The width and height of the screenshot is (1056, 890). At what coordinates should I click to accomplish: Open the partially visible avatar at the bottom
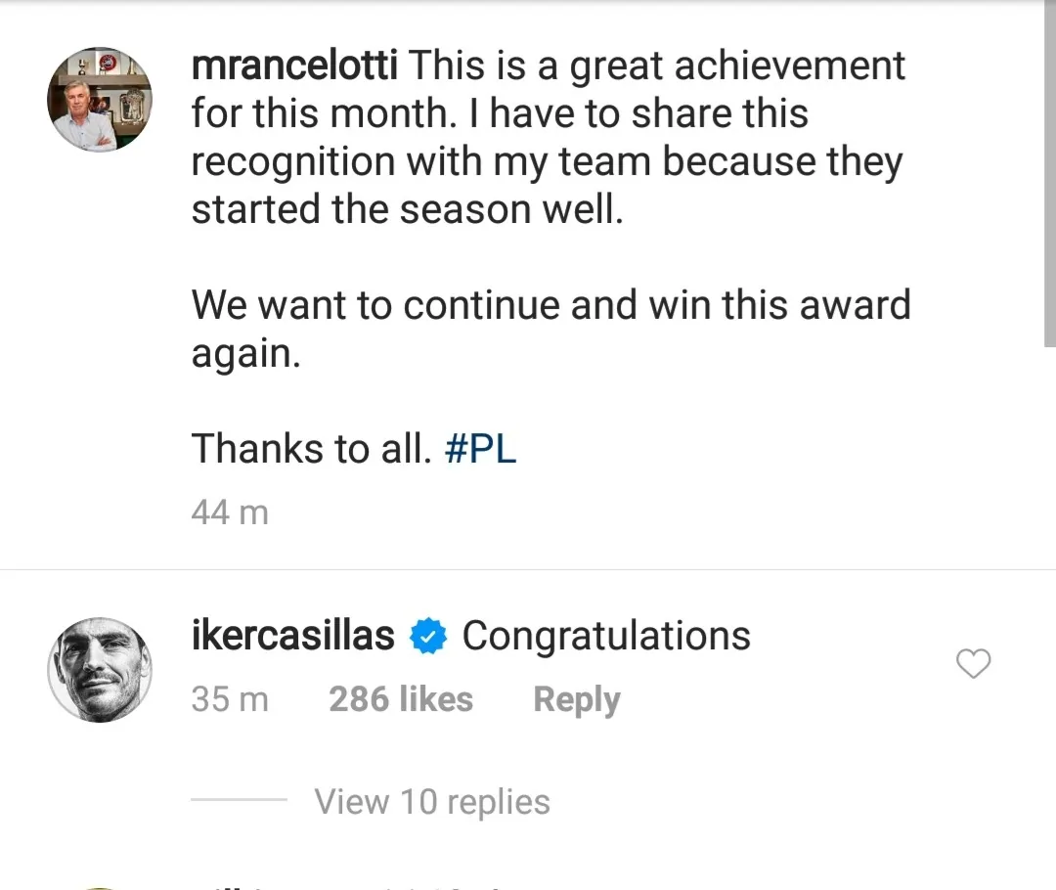(x=100, y=885)
